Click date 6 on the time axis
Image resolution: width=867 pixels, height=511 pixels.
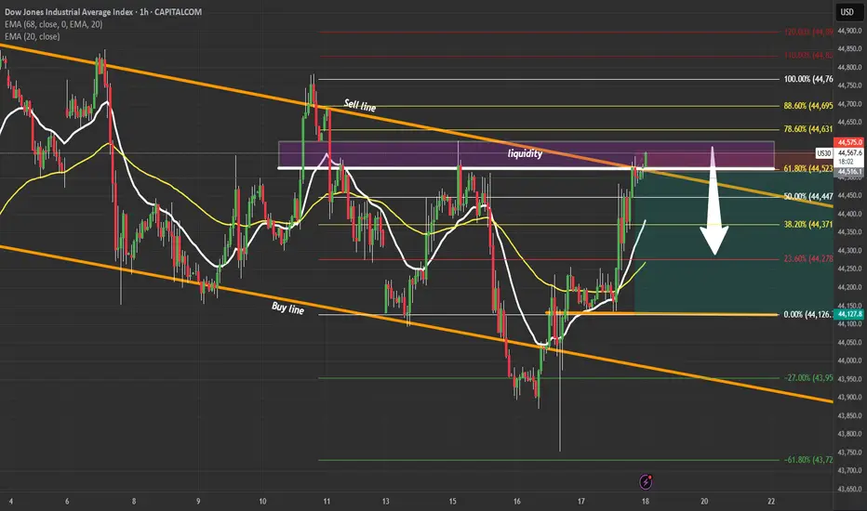tap(67, 502)
